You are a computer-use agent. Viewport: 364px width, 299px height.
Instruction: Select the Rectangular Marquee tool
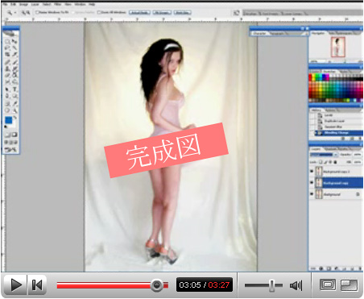tap(7, 41)
